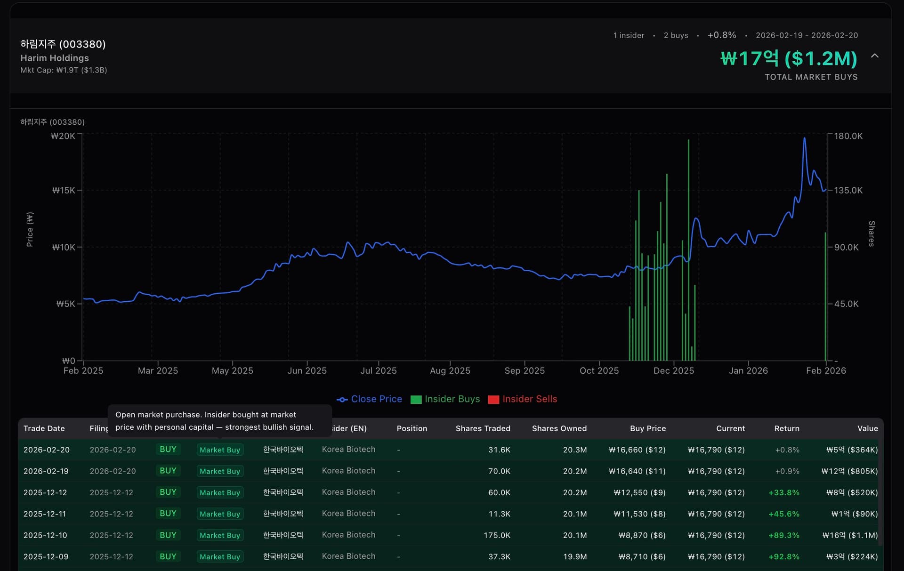
Task: Click the 1 insider header stat
Action: click(x=628, y=35)
